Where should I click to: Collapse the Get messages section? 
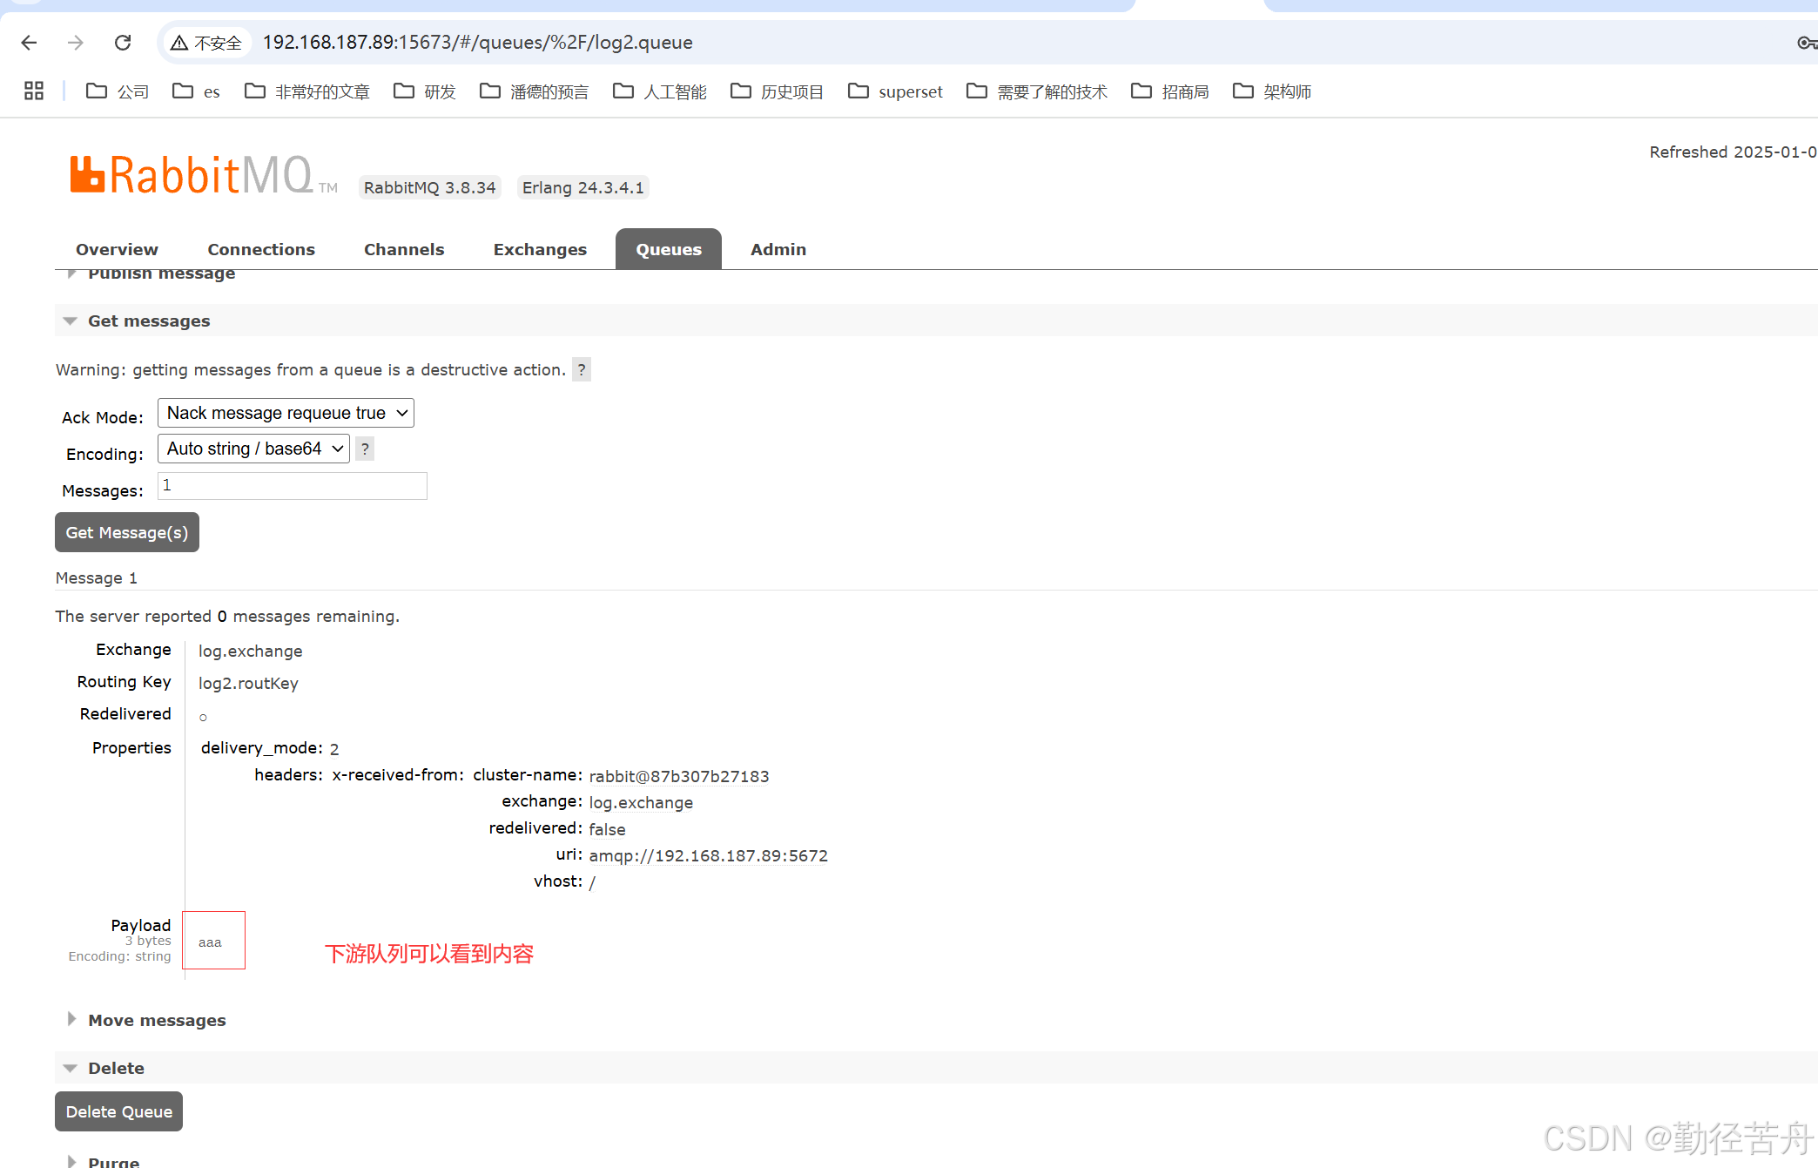coord(148,321)
